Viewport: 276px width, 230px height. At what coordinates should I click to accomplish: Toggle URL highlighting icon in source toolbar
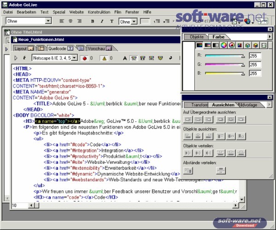pos(152,58)
